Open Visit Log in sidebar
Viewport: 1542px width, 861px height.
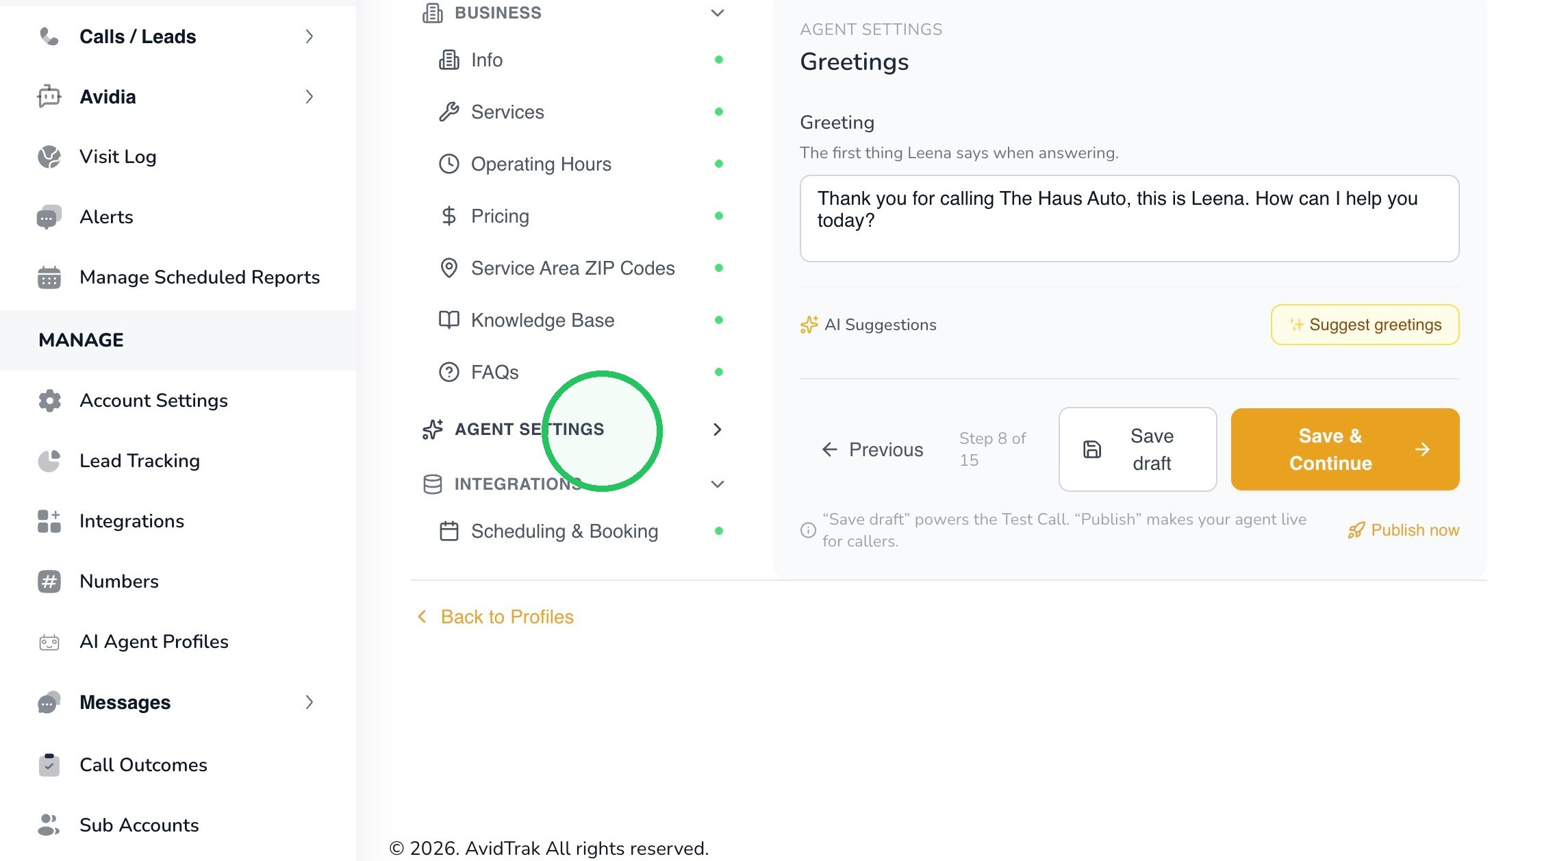[x=118, y=157]
